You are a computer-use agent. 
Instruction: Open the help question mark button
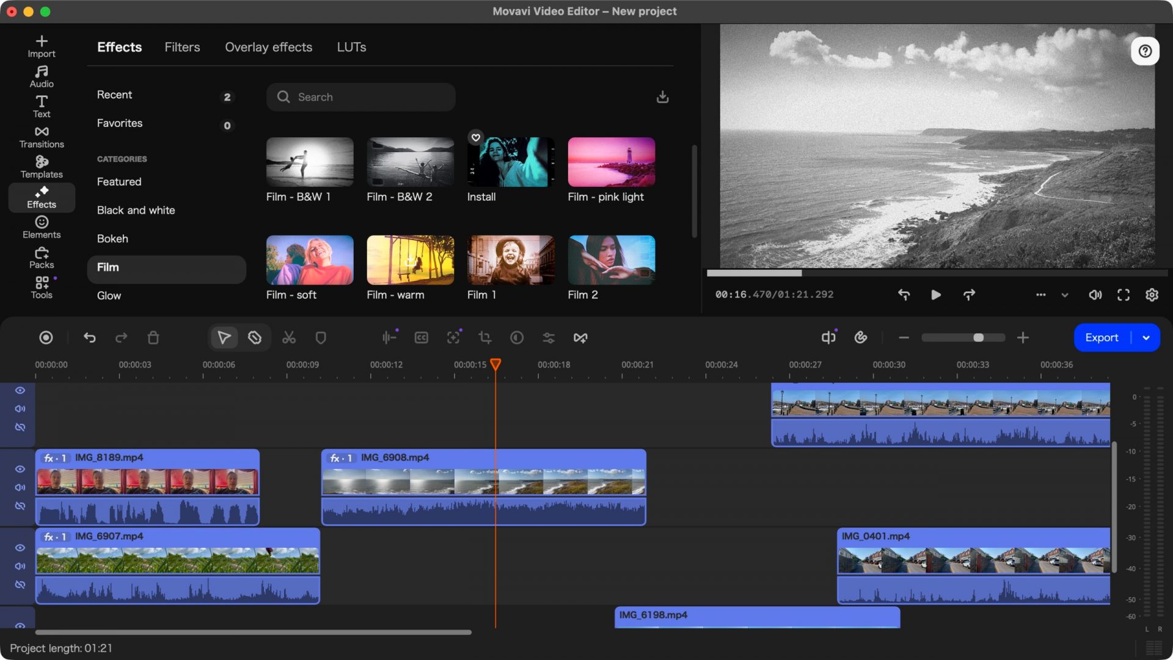1145,51
